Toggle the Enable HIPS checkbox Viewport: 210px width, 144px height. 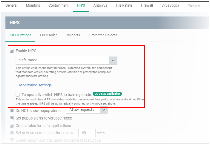click(12, 51)
